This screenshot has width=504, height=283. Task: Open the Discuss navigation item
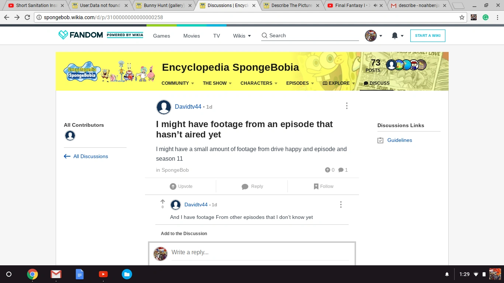click(x=376, y=83)
